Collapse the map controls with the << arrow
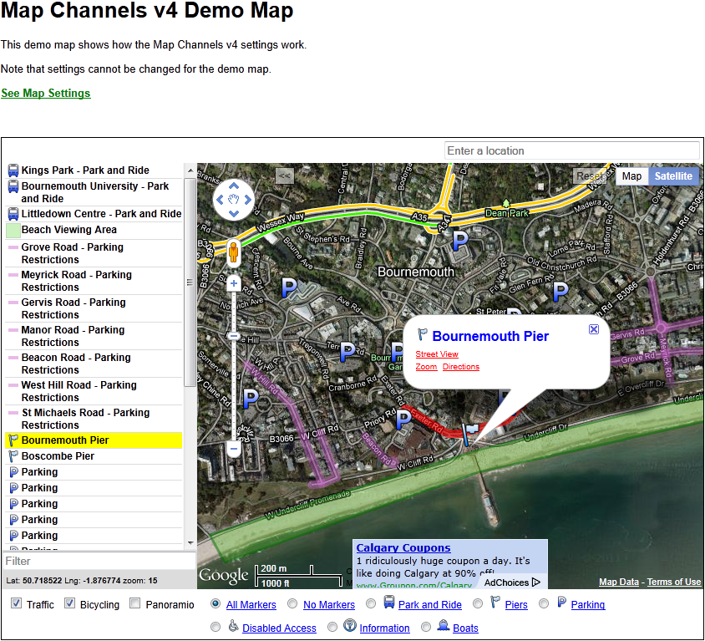This screenshot has height=641, width=705. click(x=284, y=176)
